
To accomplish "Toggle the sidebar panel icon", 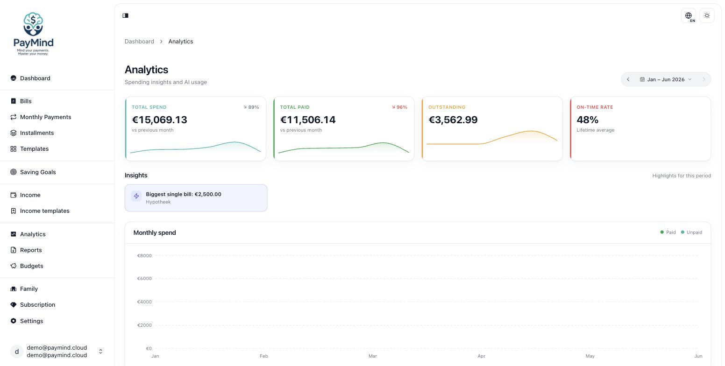I will (125, 15).
